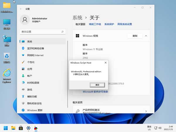Click the chevron next to 产品密钥和激活
The height and width of the screenshot is (132, 176).
[146, 111]
